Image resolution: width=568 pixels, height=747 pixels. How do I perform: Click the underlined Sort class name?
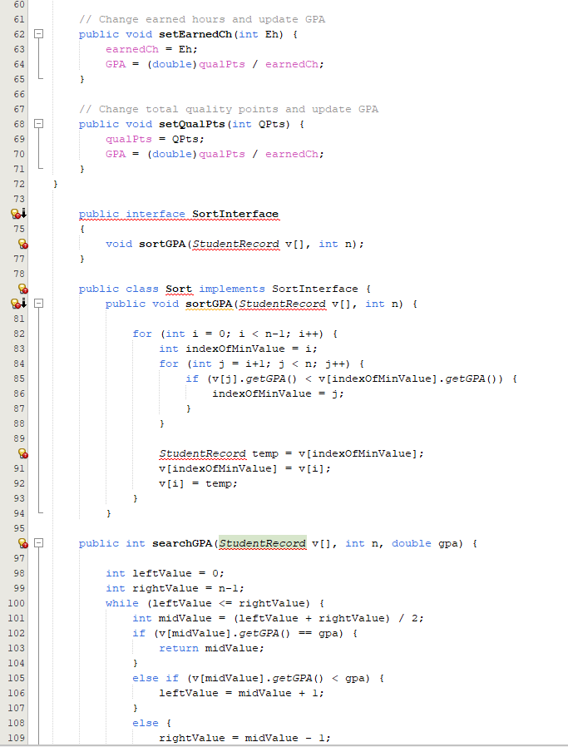(x=179, y=289)
